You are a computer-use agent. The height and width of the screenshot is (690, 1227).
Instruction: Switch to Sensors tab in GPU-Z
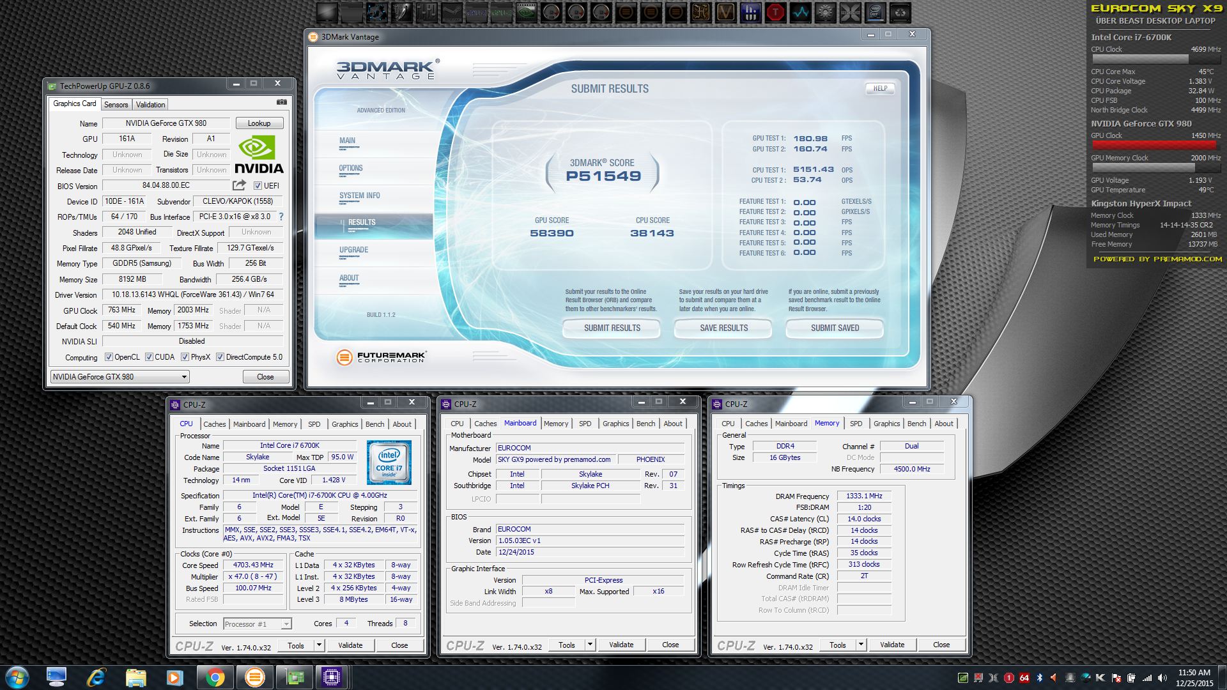click(116, 104)
